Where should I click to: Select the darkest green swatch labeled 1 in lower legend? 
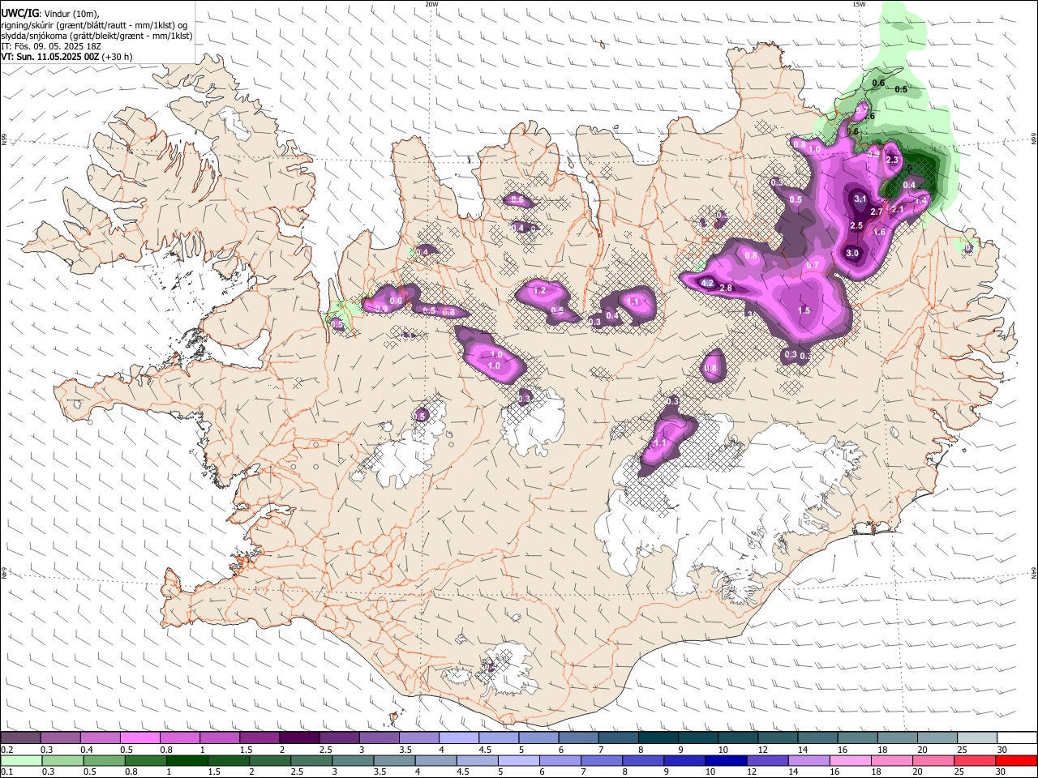point(187,760)
